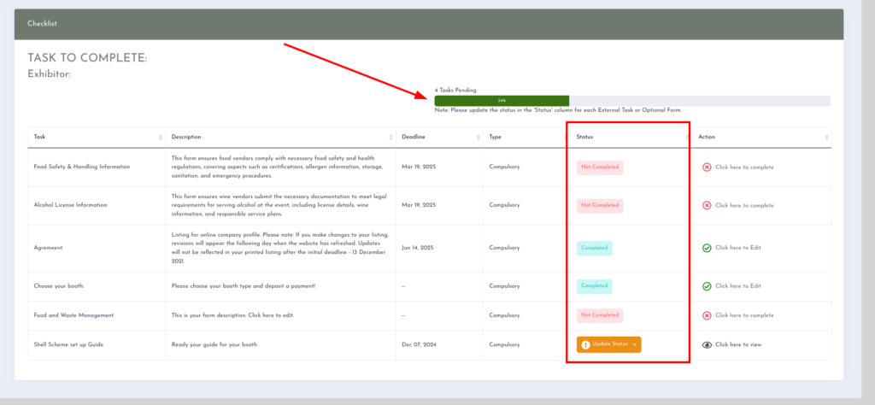Sort table by the Deadline column arrows
This screenshot has width=875, height=405.
tap(476, 138)
